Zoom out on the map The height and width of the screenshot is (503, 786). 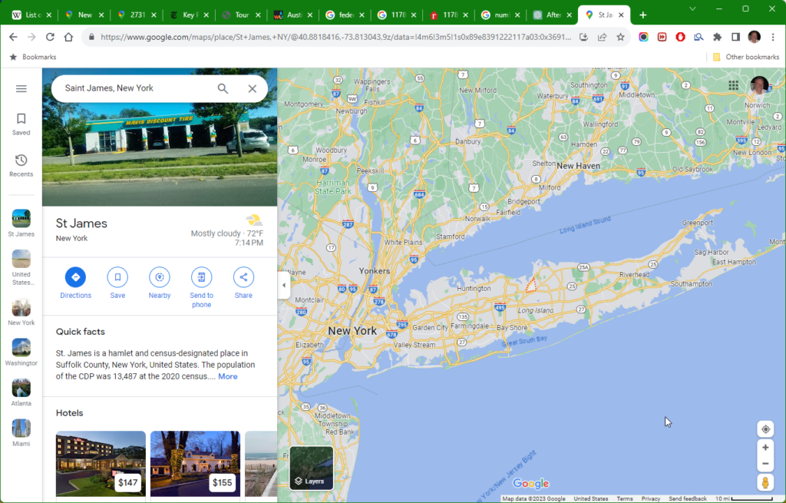tap(765, 464)
